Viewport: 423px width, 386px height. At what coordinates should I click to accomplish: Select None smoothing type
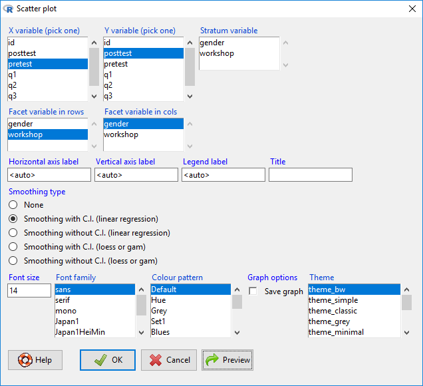(x=13, y=205)
